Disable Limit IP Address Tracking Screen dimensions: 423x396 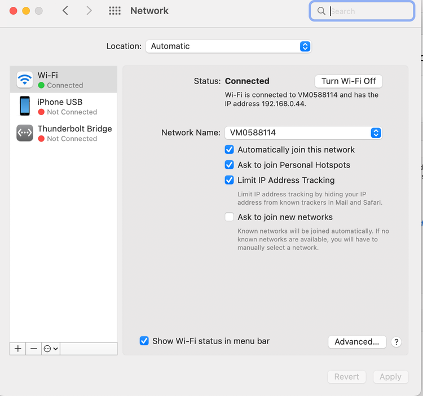(x=229, y=180)
